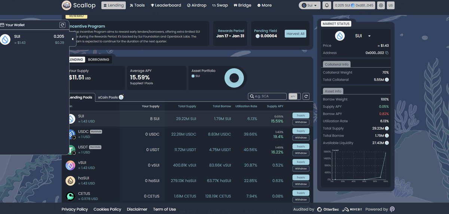This screenshot has width=449, height=214.
Task: Open the notifications bell
Action: click(327, 5)
